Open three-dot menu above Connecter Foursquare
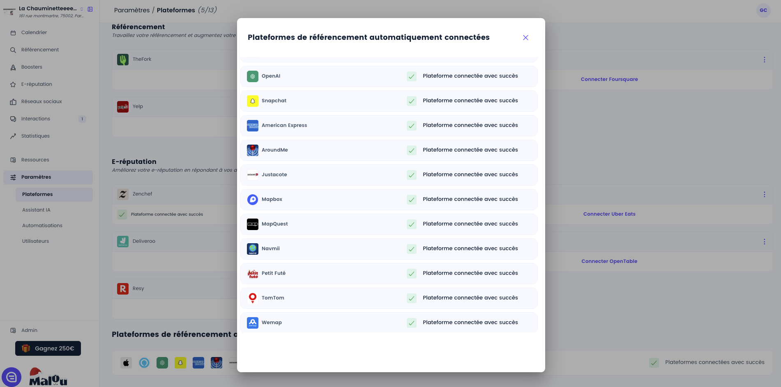The width and height of the screenshot is (781, 387). click(764, 60)
